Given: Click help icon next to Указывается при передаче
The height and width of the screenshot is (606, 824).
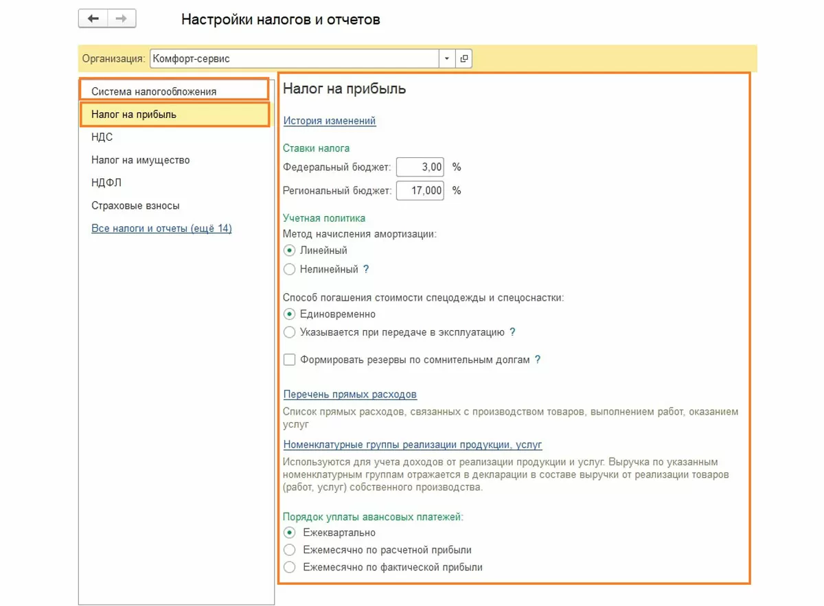Looking at the screenshot, I should click(512, 332).
